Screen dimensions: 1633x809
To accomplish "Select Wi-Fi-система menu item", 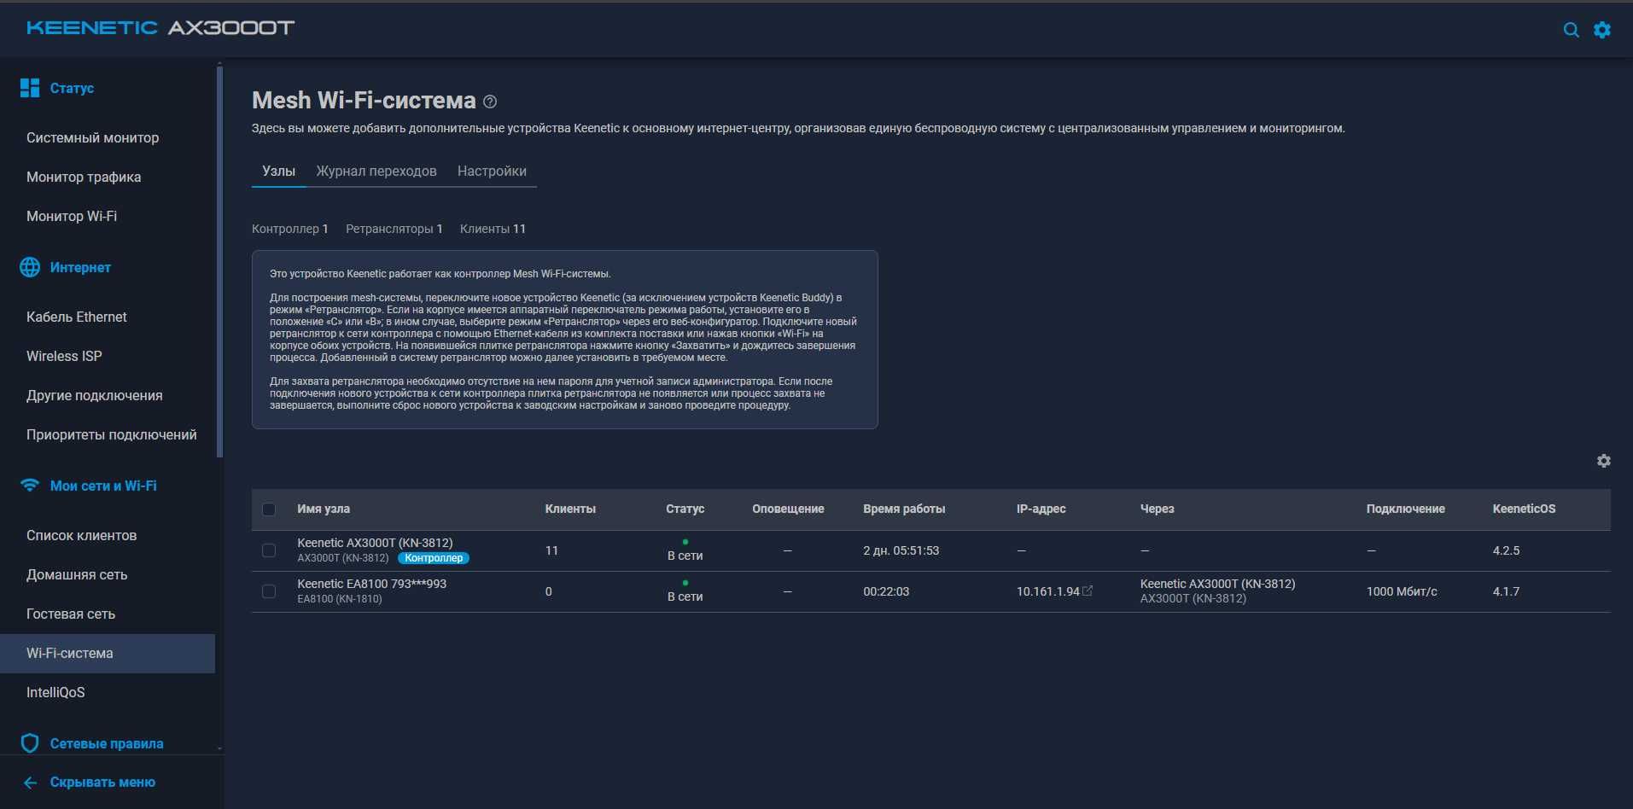I will coord(108,653).
